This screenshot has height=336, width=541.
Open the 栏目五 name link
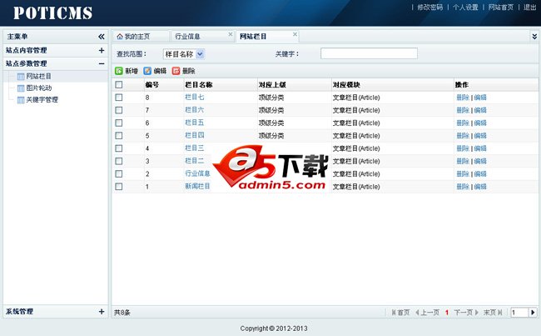[194, 123]
